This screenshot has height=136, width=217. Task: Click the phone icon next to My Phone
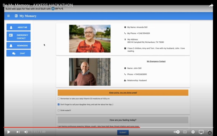125,33
